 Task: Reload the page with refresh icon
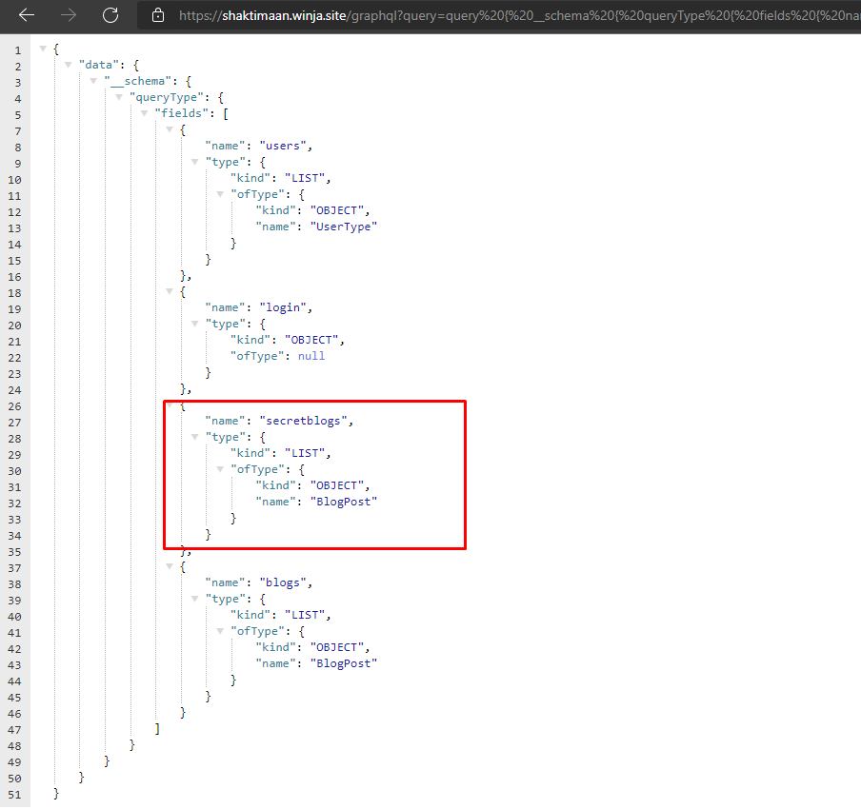pyautogui.click(x=110, y=15)
